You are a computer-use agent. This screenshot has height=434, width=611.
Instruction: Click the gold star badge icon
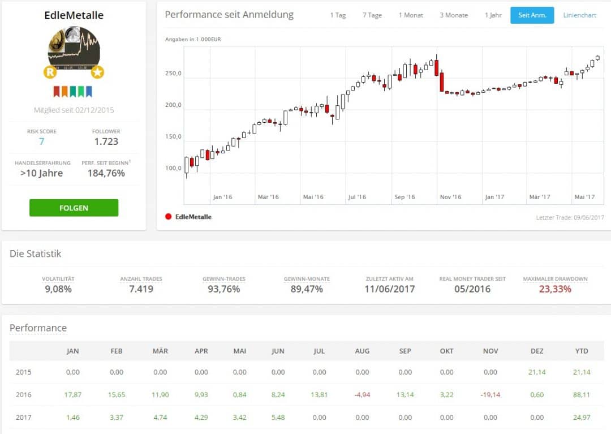coord(97,72)
